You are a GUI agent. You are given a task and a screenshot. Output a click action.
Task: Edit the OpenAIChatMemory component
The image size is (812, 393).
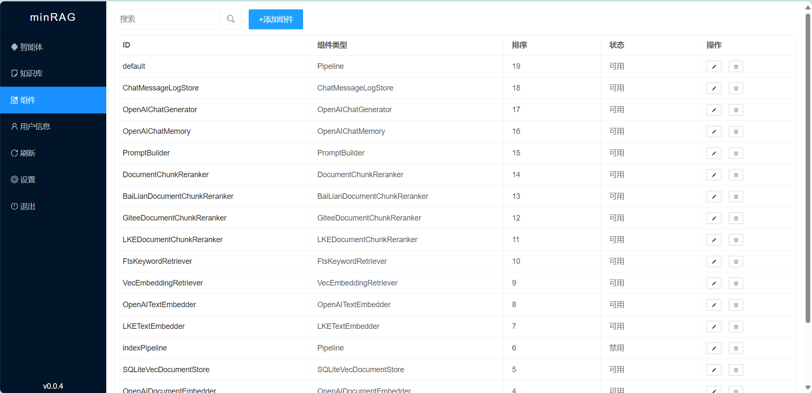pos(714,131)
